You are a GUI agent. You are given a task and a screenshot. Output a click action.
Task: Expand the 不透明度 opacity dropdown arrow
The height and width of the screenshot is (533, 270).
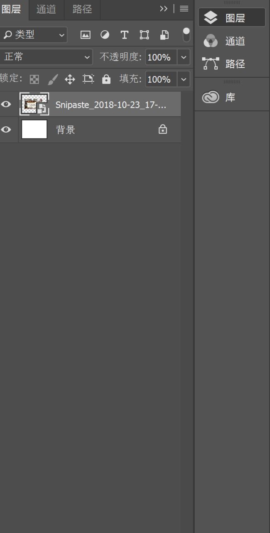[184, 57]
